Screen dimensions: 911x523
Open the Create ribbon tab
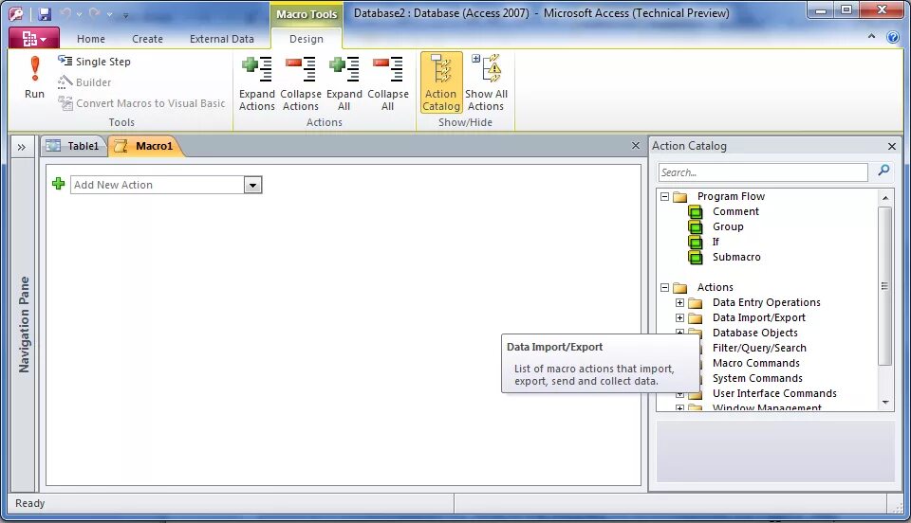tap(147, 39)
